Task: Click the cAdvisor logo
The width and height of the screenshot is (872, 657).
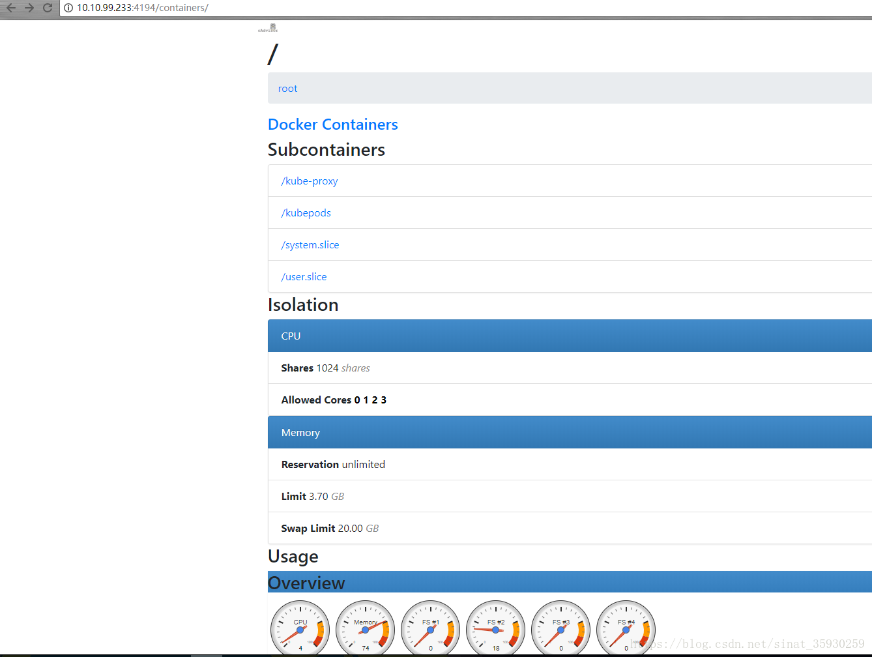Action: (268, 28)
